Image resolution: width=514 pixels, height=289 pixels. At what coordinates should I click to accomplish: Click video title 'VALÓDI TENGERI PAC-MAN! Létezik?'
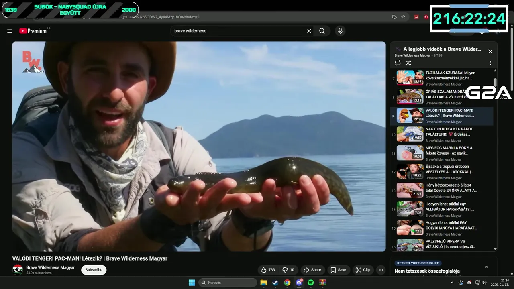pyautogui.click(x=90, y=258)
